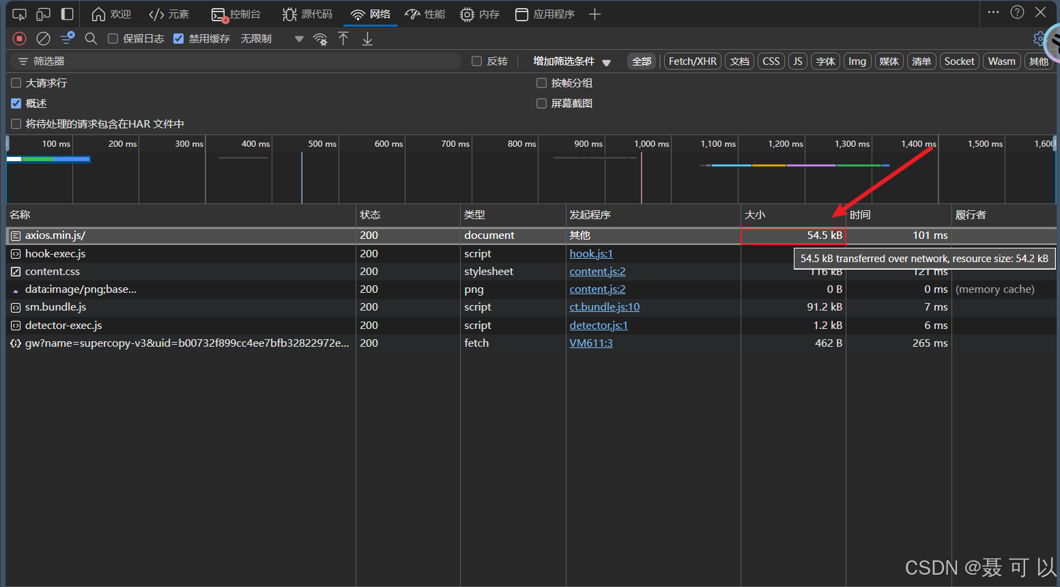Image resolution: width=1060 pixels, height=587 pixels.
Task: Select gw?name=supercopy-v3 fetch request
Action: [x=531, y=343]
